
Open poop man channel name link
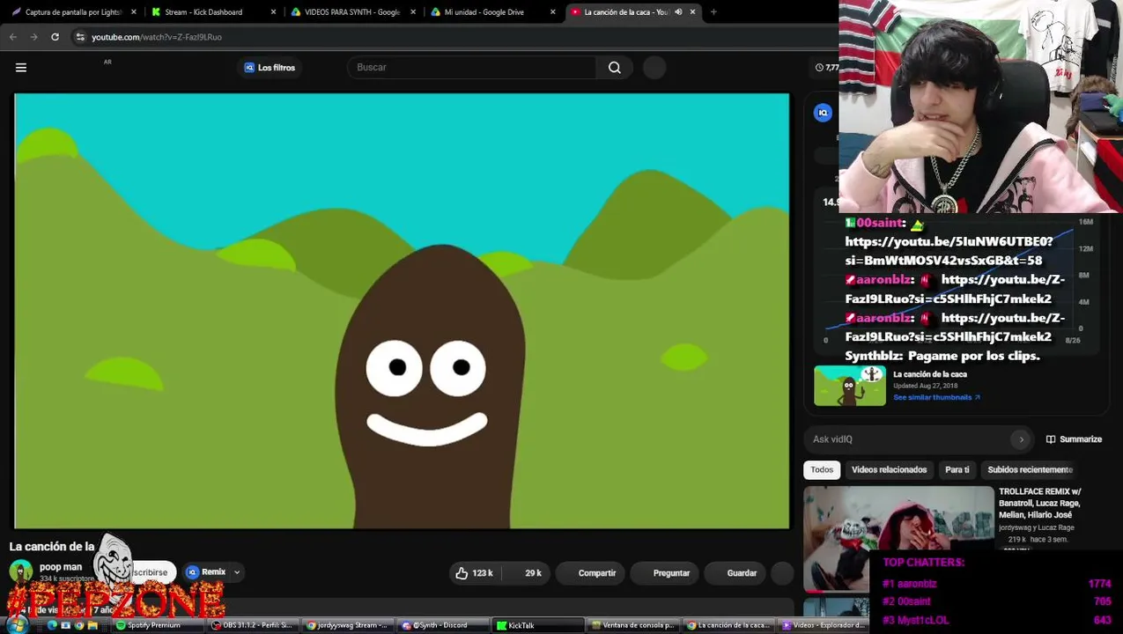tap(61, 567)
